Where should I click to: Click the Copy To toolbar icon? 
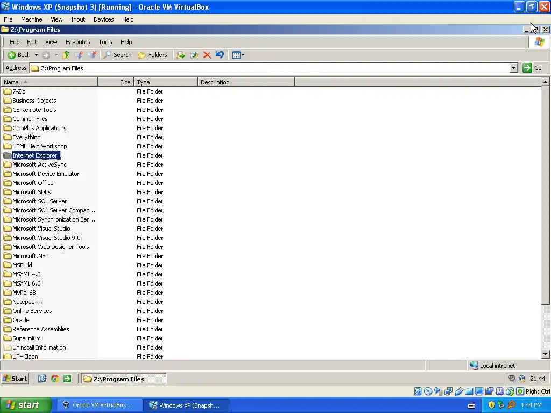(x=194, y=55)
